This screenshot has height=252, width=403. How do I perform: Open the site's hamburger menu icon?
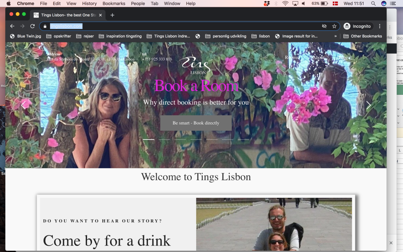(36, 57)
